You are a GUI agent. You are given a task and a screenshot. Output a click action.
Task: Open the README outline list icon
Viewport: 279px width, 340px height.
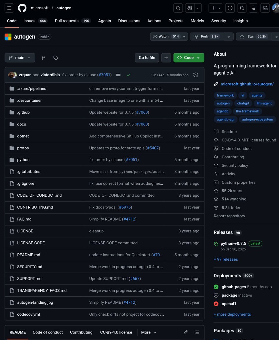197,332
